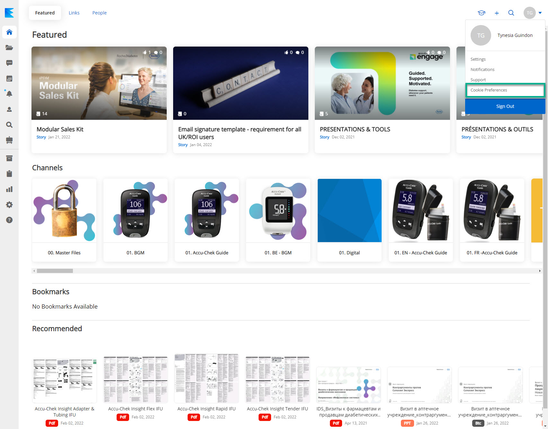The image size is (548, 429).
Task: Open Accu-Chek Insight Rapid IFU thumbnail
Action: point(207,379)
